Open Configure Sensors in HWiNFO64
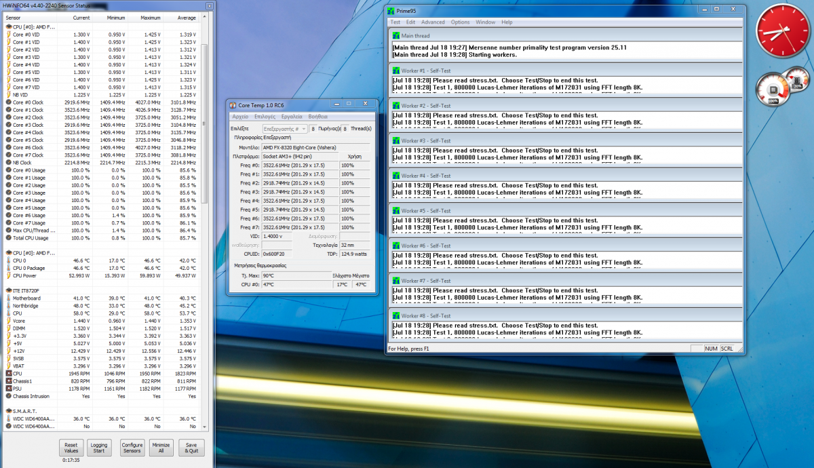 pyautogui.click(x=132, y=448)
